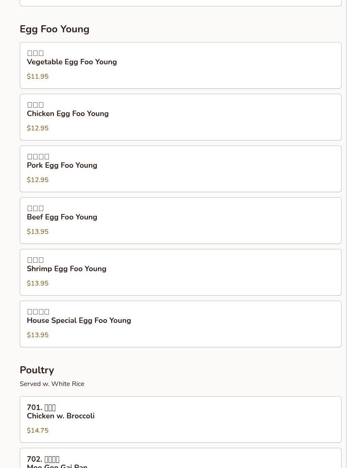Click item number 702 label
This screenshot has height=468, width=355.
(x=34, y=459)
